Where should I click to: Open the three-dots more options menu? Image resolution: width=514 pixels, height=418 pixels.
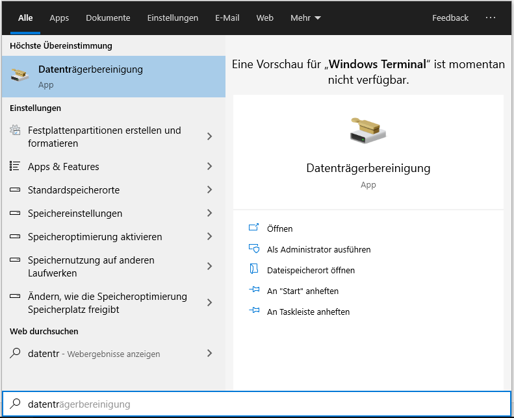pos(491,18)
